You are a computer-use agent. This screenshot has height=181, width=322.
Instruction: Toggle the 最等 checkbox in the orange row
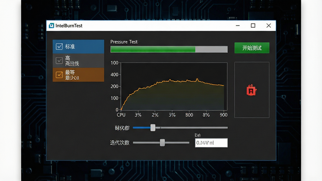point(59,75)
